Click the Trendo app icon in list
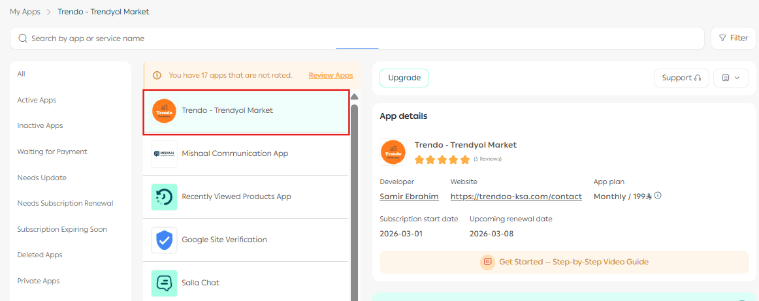This screenshot has height=301, width=759. [164, 111]
